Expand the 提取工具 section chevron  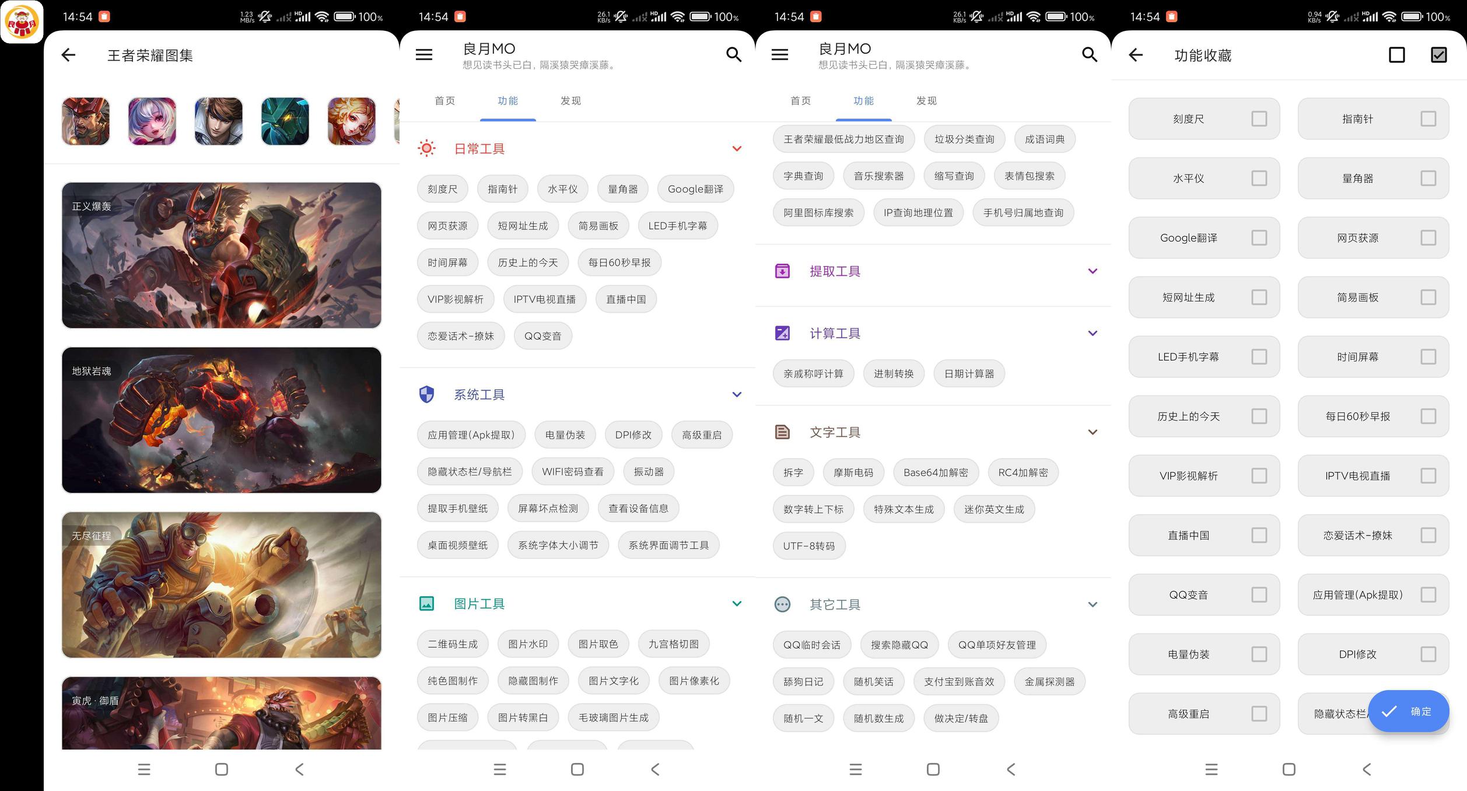coord(1093,271)
